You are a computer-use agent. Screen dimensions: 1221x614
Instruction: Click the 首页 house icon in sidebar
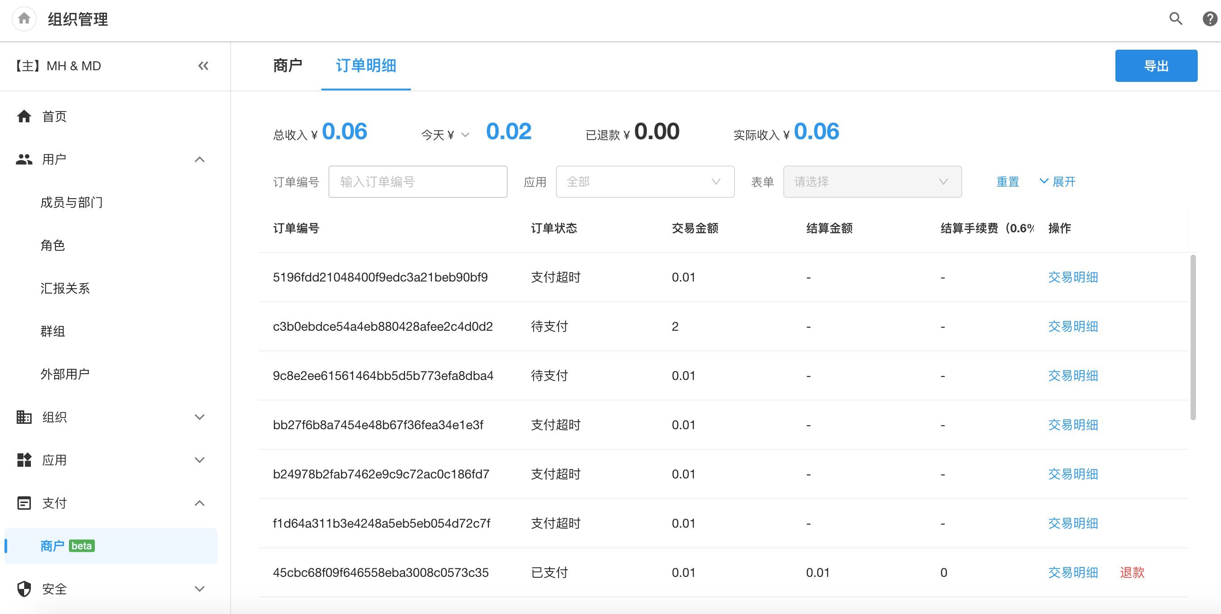[24, 116]
